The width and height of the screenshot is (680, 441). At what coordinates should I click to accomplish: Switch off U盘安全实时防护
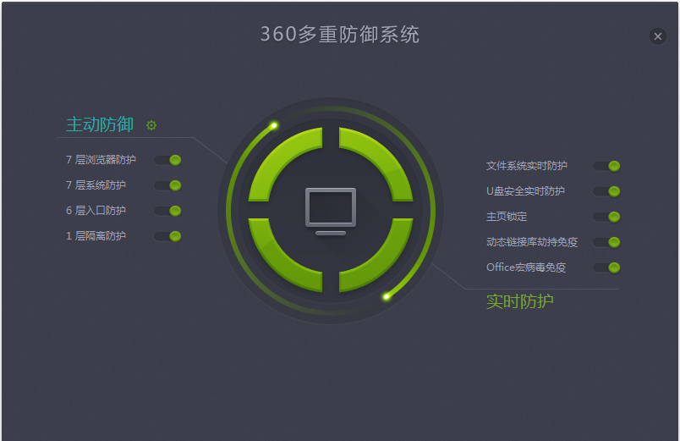pyautogui.click(x=606, y=191)
